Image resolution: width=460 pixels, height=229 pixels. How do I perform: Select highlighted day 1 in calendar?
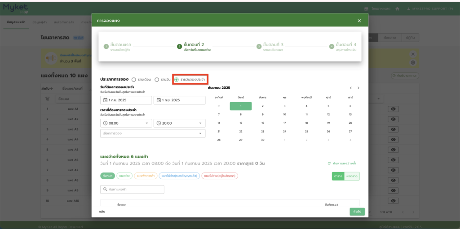pyautogui.click(x=241, y=106)
